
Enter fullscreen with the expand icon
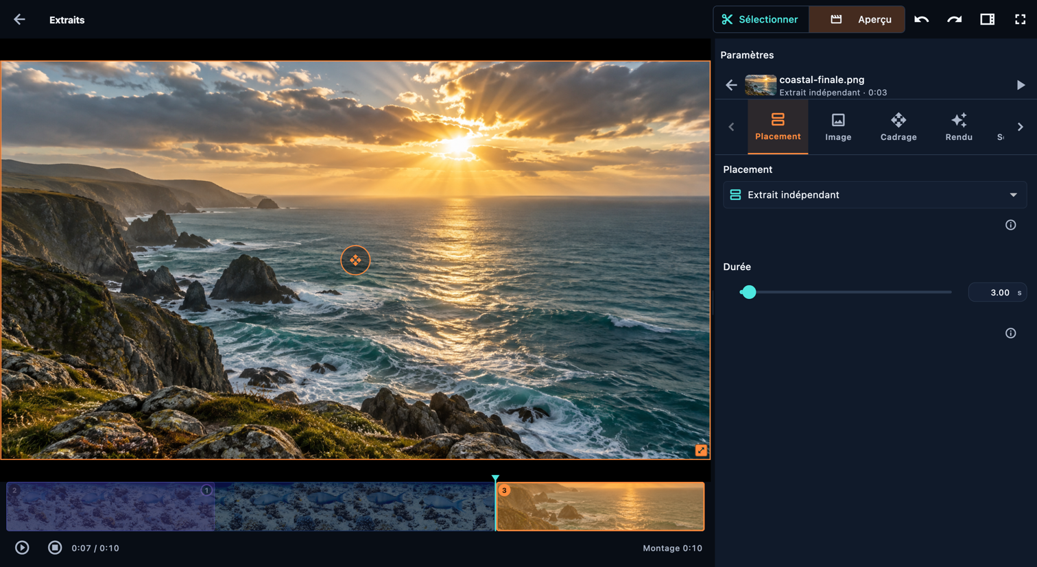[1020, 20]
